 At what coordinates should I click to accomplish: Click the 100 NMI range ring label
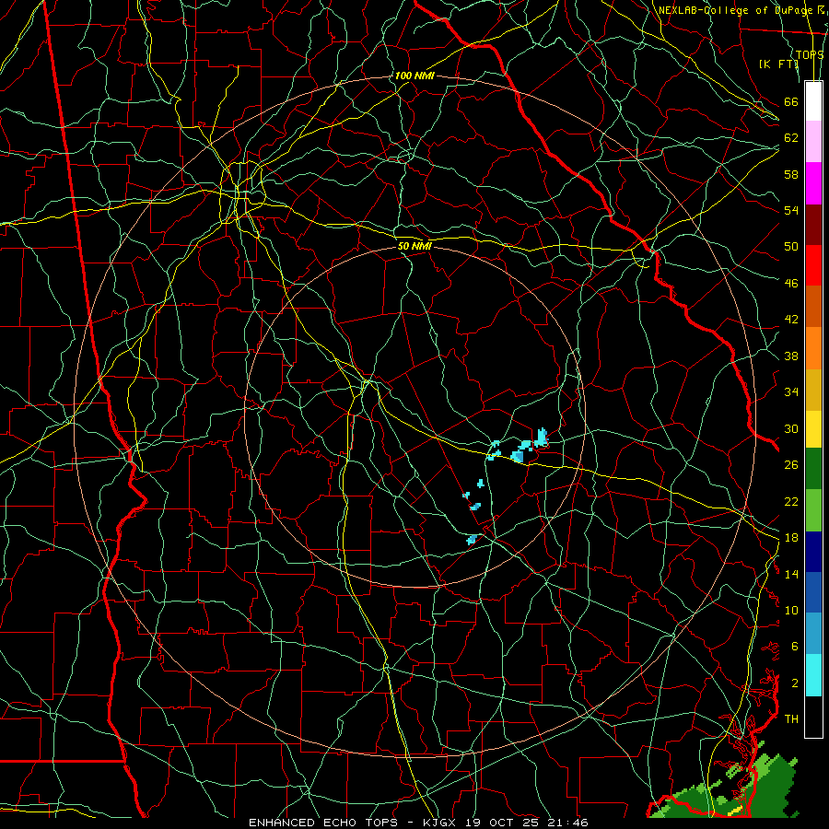pyautogui.click(x=414, y=76)
